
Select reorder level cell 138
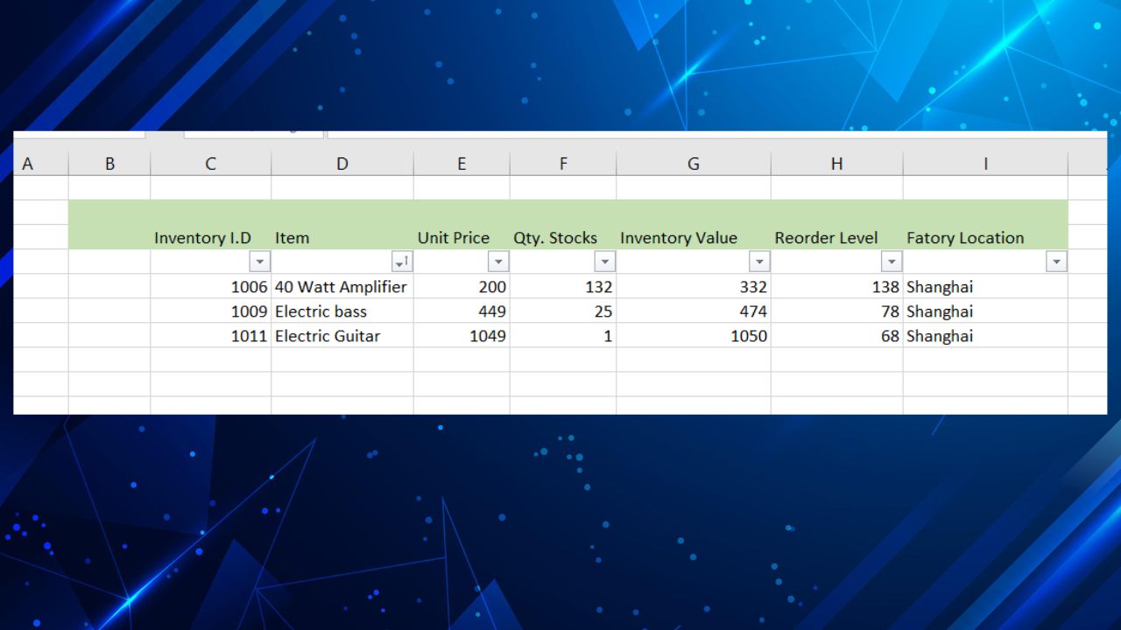pyautogui.click(x=837, y=286)
